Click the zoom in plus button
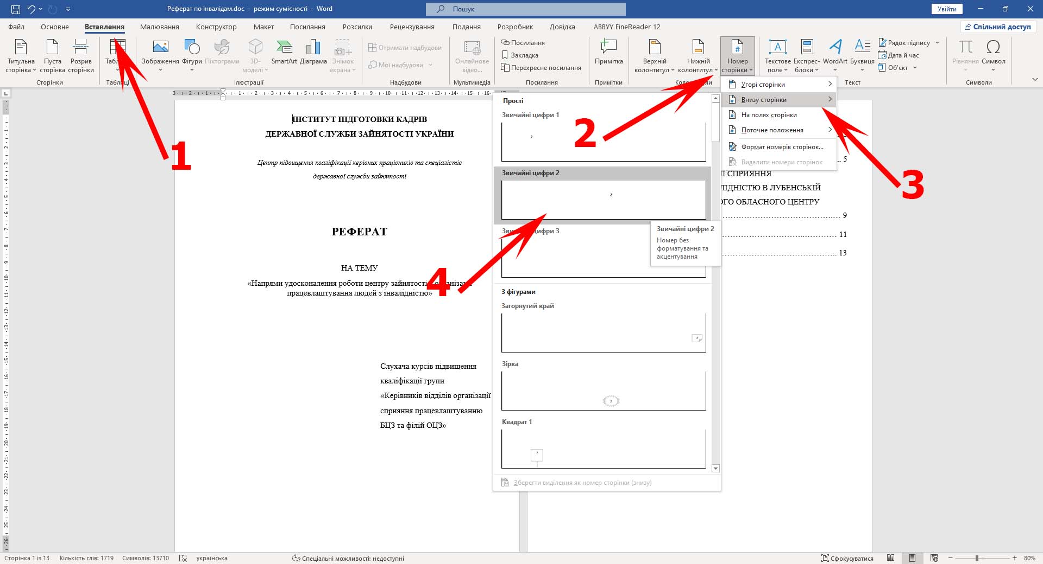This screenshot has width=1043, height=564. point(1014,558)
